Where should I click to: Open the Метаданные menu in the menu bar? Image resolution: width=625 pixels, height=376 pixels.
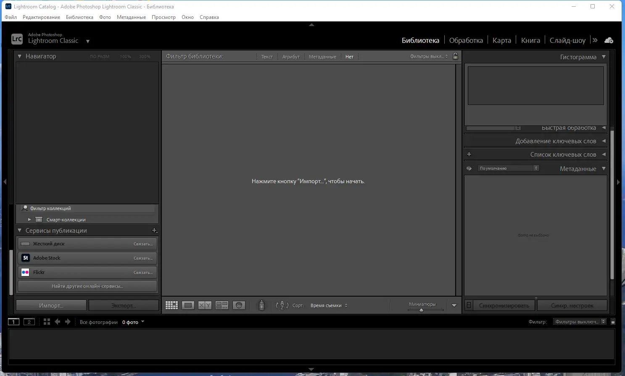pos(131,17)
